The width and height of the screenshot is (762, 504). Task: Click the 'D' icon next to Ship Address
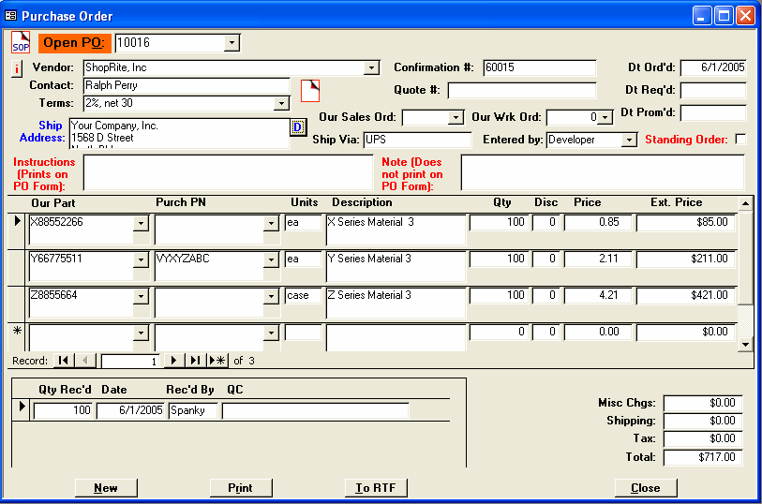click(298, 127)
